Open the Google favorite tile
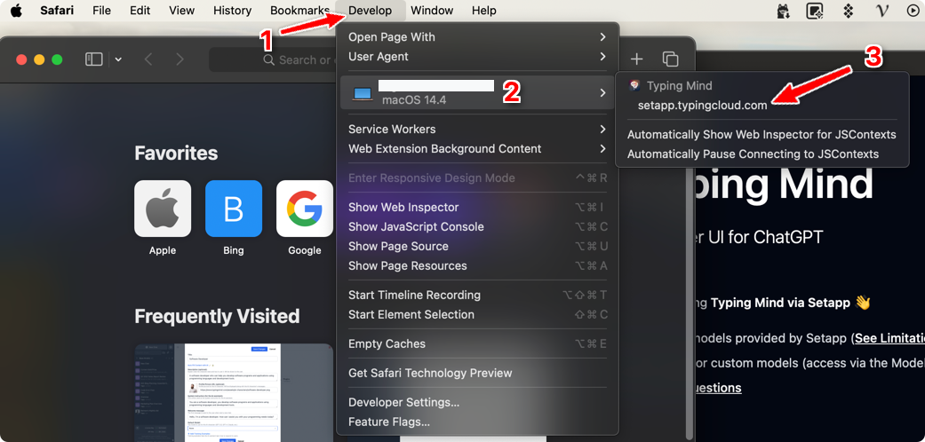This screenshot has height=442, width=925. tap(305, 208)
